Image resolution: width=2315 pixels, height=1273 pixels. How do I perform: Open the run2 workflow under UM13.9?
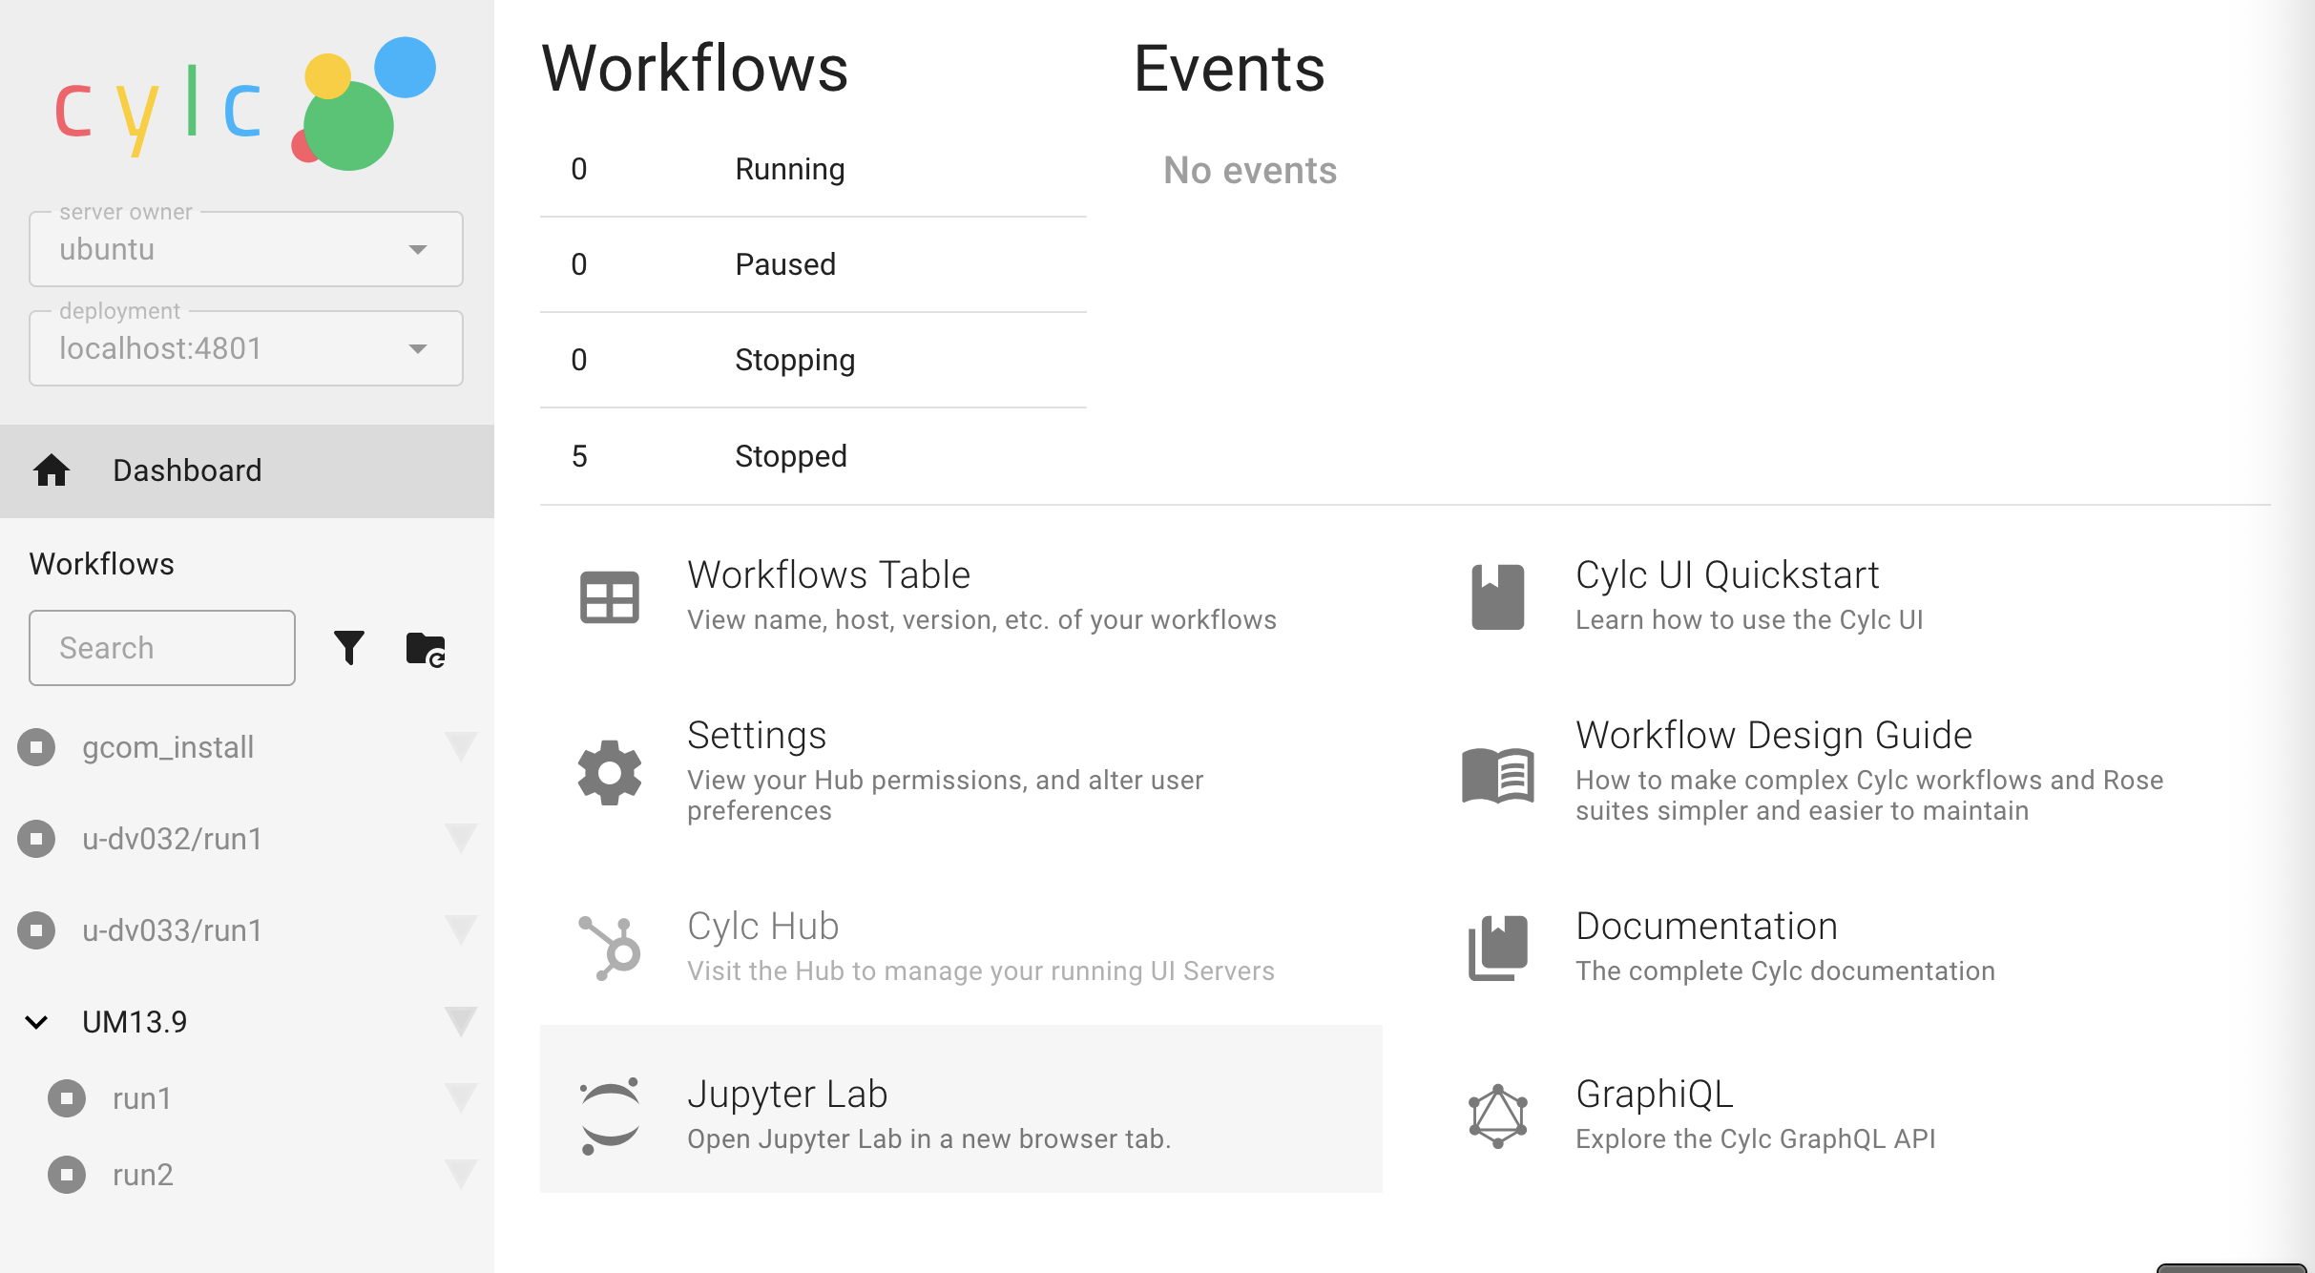143,1175
